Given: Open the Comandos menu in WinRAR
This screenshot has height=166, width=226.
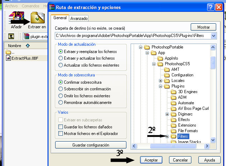Looking at the screenshot, I should coord(30,6).
